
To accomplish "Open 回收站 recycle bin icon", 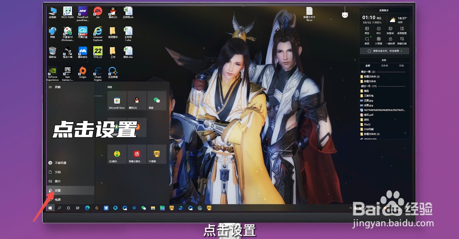I will pyautogui.click(x=52, y=53).
